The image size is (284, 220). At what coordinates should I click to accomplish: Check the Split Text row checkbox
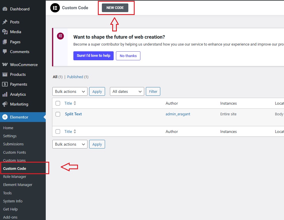[x=58, y=114]
